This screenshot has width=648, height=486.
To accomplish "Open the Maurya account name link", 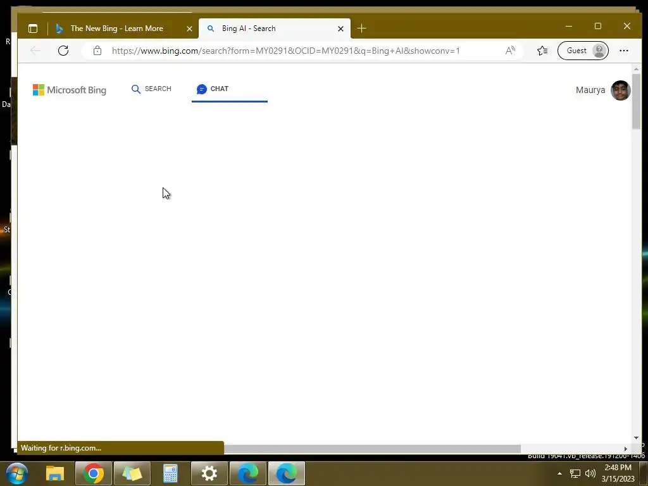I will pos(590,90).
